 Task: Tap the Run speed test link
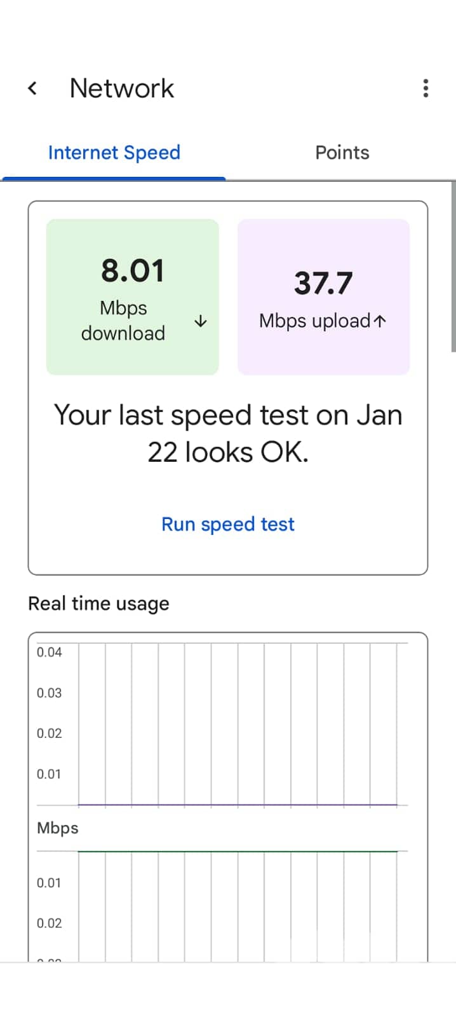[228, 524]
